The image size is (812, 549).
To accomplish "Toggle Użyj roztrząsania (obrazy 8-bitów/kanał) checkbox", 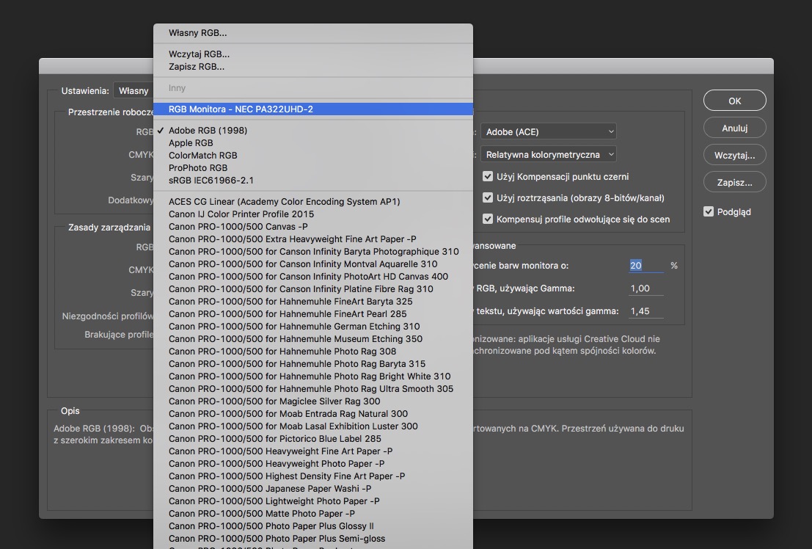I will point(488,198).
